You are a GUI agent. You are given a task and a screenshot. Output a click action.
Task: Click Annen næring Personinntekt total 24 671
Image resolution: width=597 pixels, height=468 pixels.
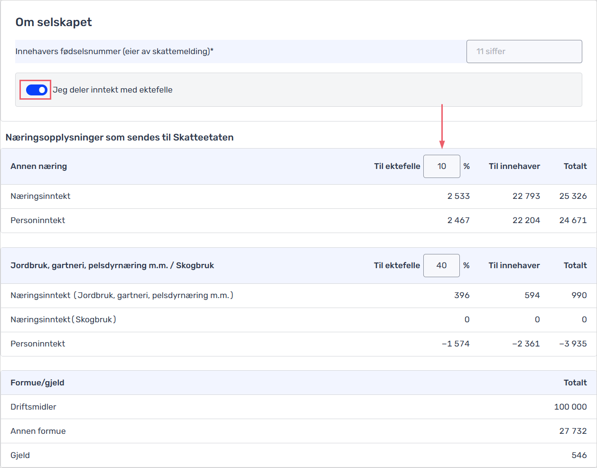pos(573,220)
